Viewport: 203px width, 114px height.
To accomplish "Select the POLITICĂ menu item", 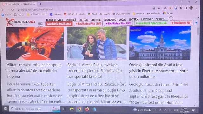I will 71,20.
